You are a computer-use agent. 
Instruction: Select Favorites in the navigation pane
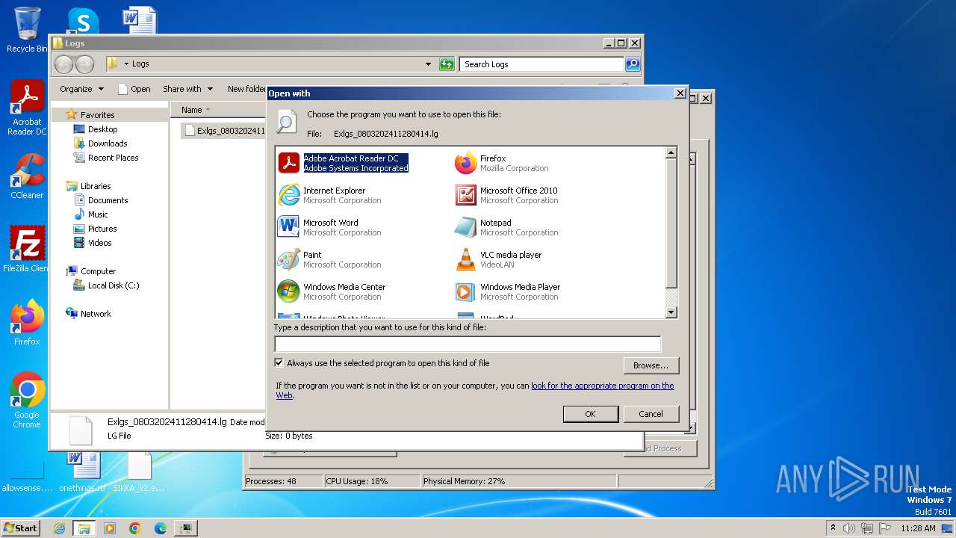(97, 115)
